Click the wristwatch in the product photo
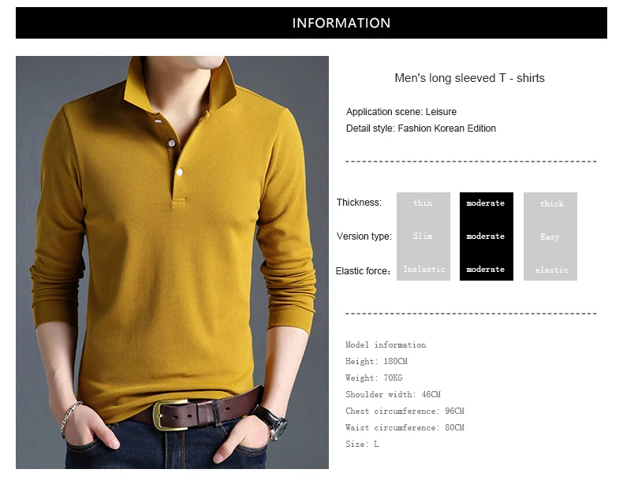Image resolution: width=623 pixels, height=484 pixels. click(273, 423)
